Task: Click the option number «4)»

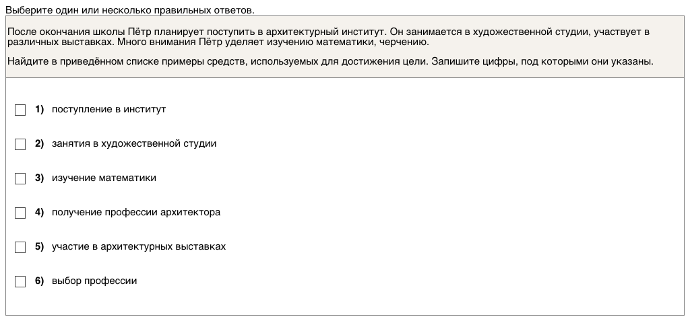Action: point(39,212)
